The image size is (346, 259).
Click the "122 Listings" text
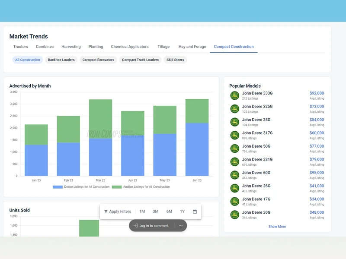click(250, 112)
